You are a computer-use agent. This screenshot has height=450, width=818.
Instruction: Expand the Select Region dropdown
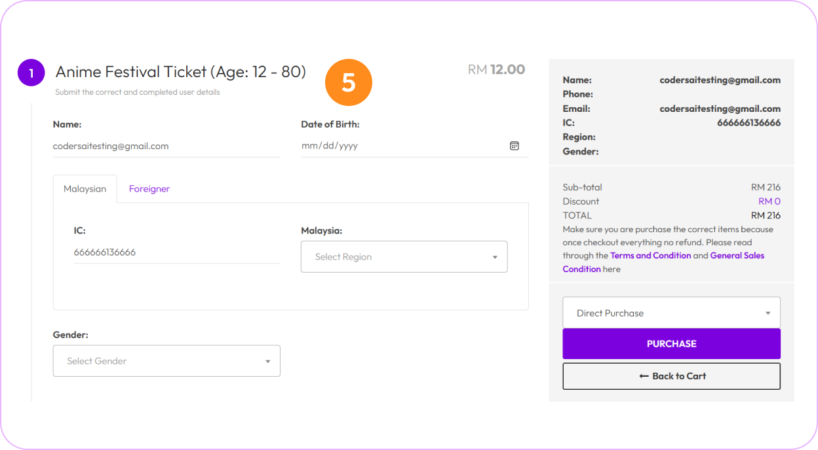point(403,257)
